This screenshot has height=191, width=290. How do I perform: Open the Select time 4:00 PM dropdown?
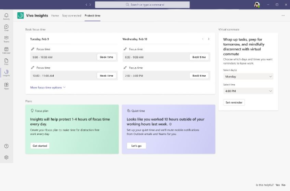tap(248, 91)
